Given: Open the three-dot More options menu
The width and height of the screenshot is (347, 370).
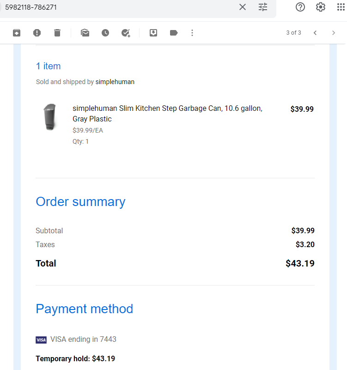Looking at the screenshot, I should 192,33.
